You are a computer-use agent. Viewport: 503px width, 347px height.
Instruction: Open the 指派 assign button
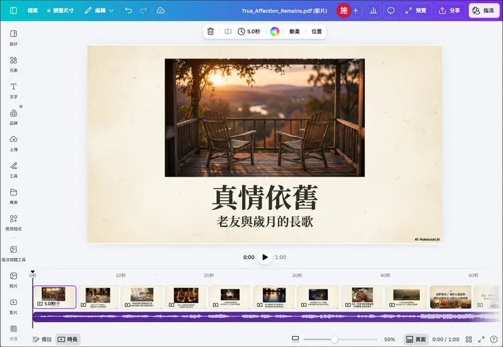484,11
